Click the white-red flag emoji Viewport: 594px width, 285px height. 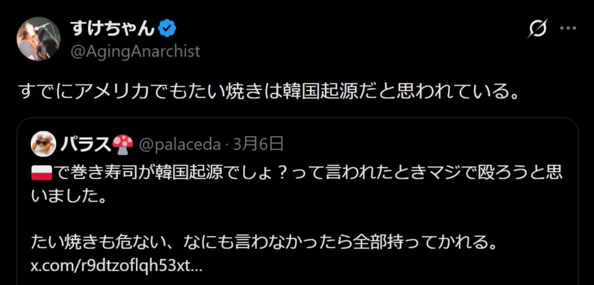pos(43,171)
